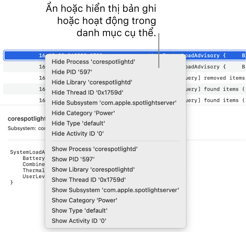Choose Show Process 'corespotlightd' menu item
Viewport: 246px width, 232px height.
[x=95, y=149]
